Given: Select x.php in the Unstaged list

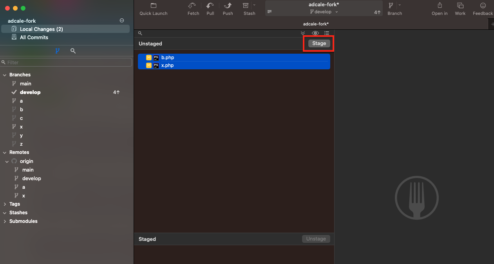Looking at the screenshot, I should click(167, 65).
